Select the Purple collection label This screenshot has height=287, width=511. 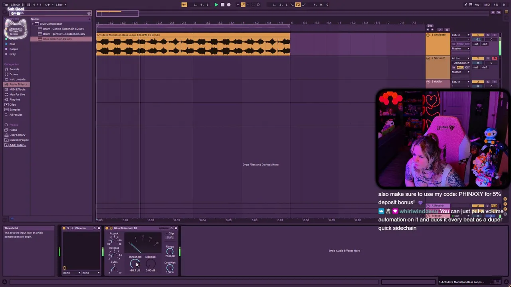pyautogui.click(x=14, y=49)
